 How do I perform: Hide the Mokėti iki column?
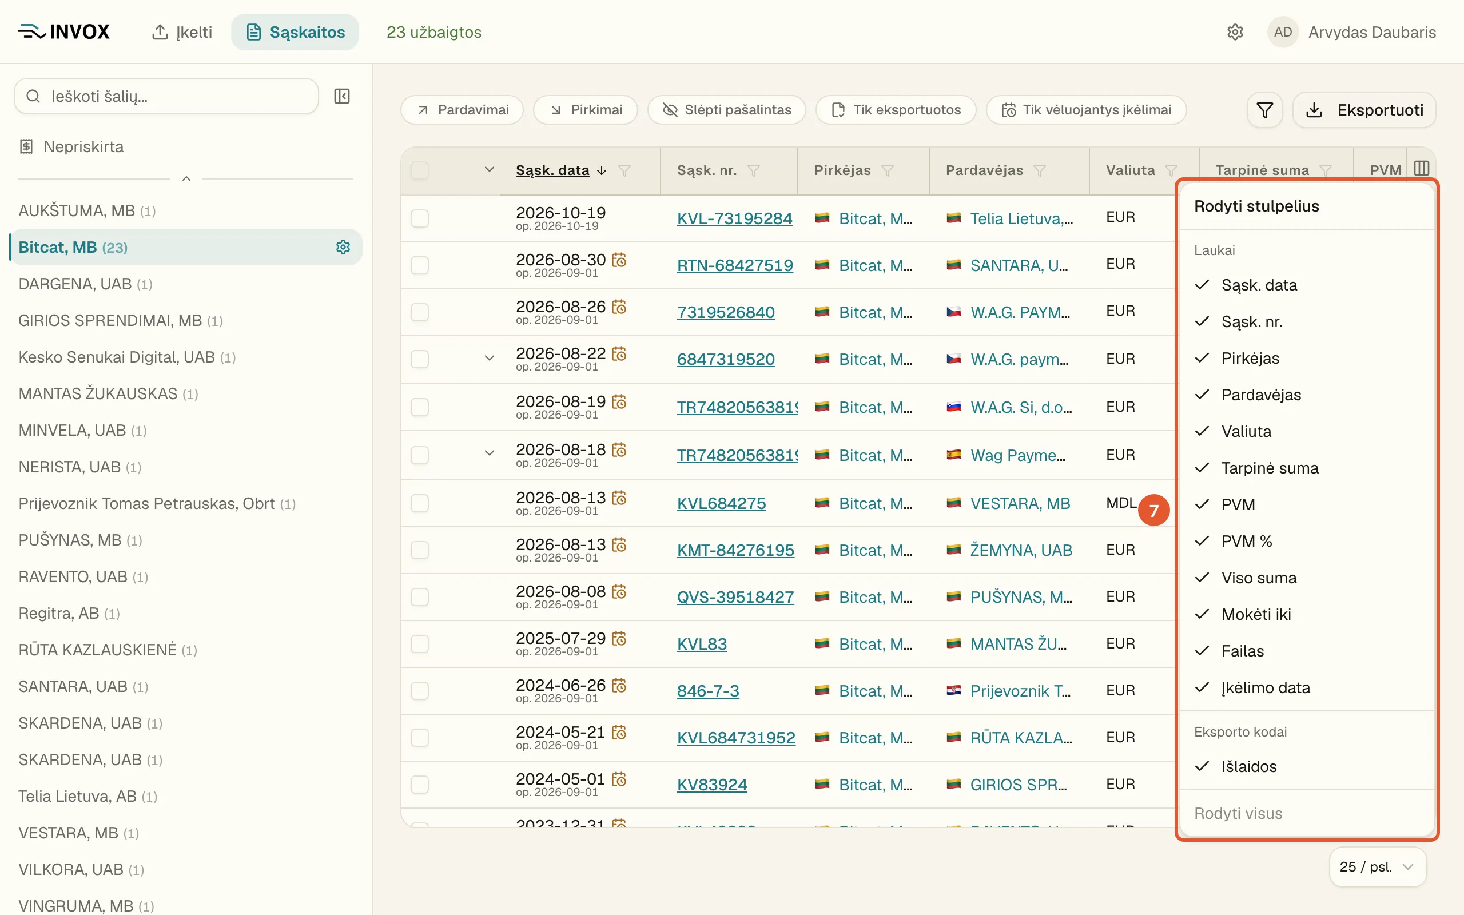tap(1307, 614)
